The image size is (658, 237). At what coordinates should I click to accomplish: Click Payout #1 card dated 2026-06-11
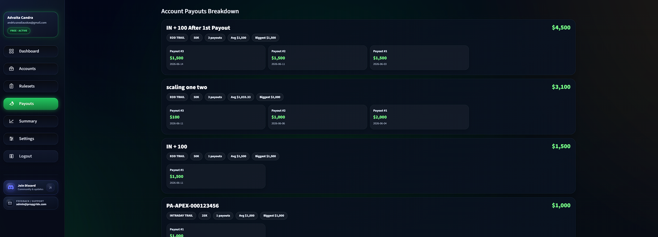(x=216, y=176)
